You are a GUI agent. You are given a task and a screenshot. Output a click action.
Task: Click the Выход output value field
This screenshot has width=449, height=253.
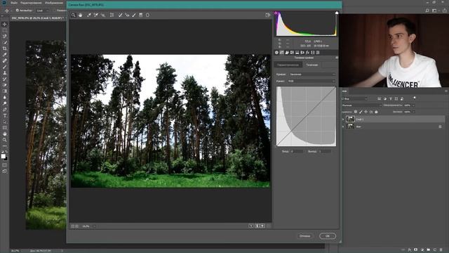324,151
